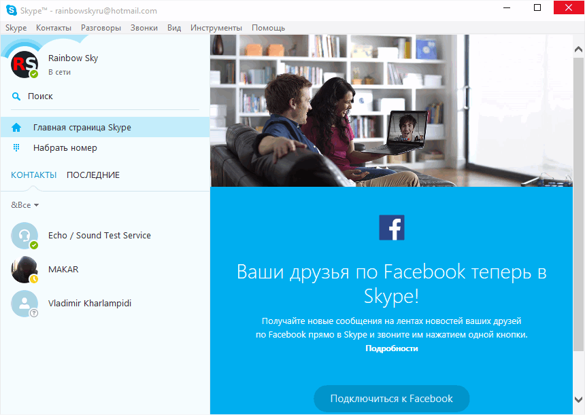Screen dimensions: 585x415
Task: Click Vladimir Kharlampidi avatar
Action: pos(24,304)
